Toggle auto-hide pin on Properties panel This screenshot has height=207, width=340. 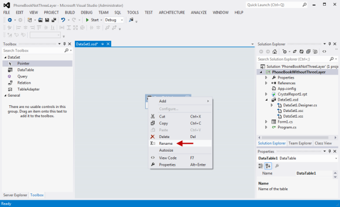[x=330, y=151]
